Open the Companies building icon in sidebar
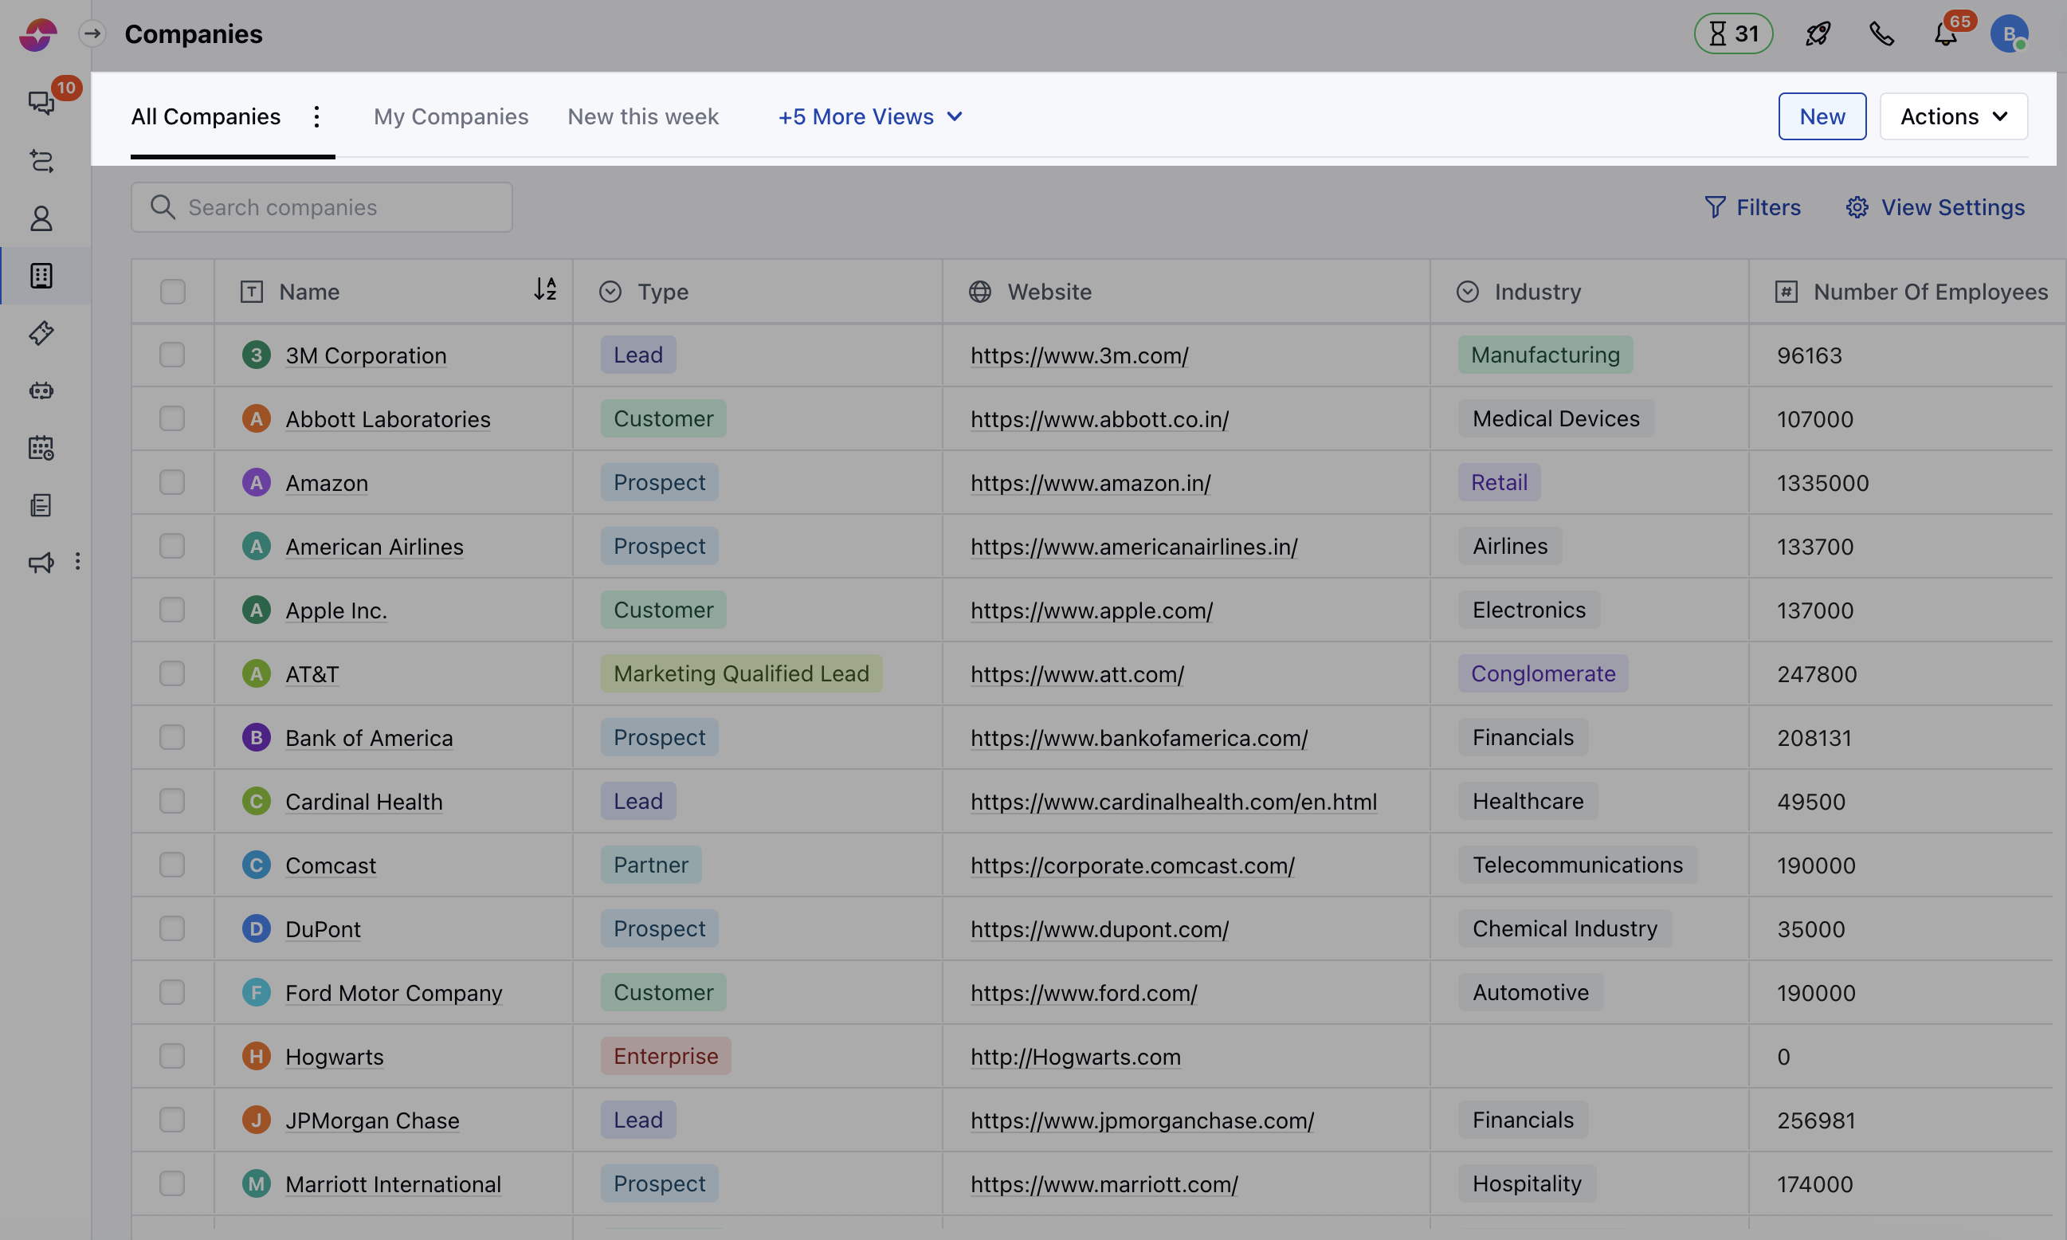 click(40, 276)
